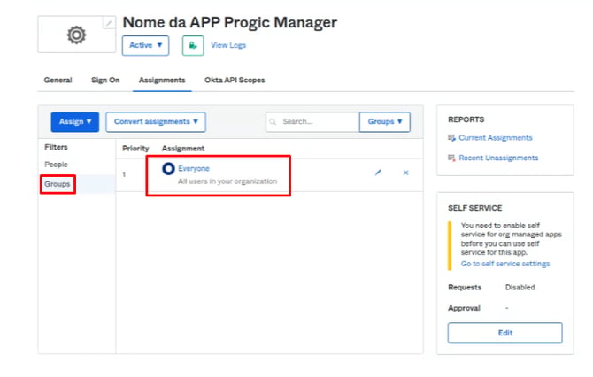Click the Self Service Edit button
593x377 pixels.
(504, 333)
